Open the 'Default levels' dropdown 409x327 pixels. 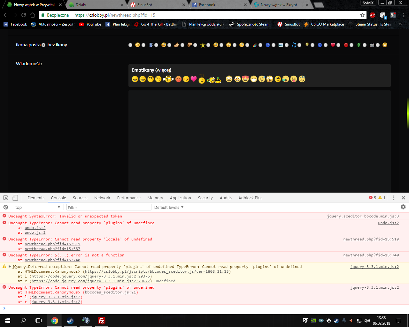click(169, 207)
